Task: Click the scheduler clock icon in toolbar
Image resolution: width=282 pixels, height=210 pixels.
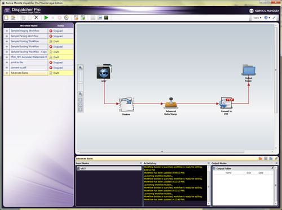Action: pos(66,17)
